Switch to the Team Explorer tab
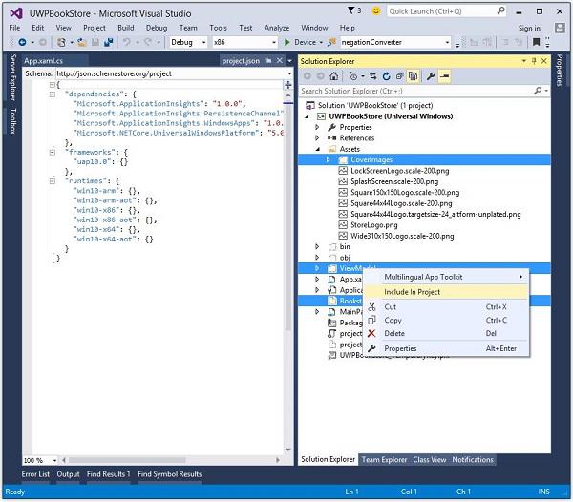 pos(384,459)
